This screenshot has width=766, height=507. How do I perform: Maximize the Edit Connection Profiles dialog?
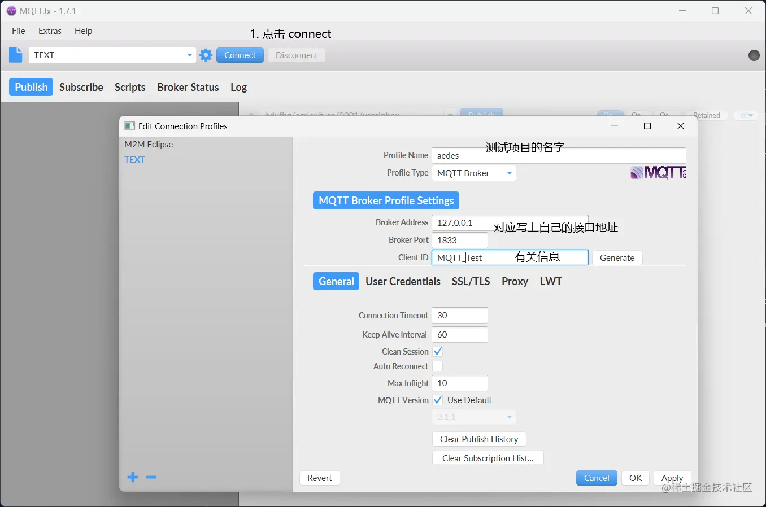click(x=647, y=126)
